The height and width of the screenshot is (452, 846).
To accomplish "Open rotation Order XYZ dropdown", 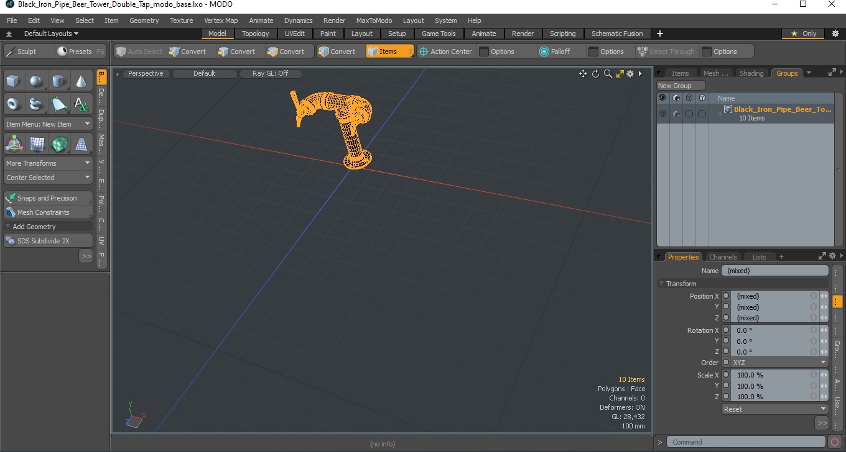I will (x=779, y=363).
